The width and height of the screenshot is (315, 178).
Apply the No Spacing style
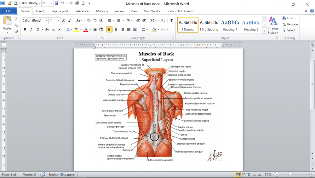point(209,25)
